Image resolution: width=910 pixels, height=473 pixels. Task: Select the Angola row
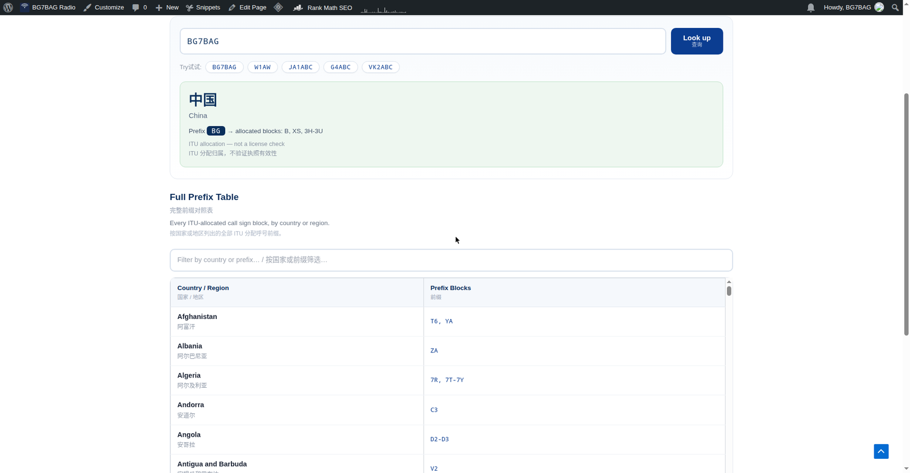[x=448, y=439]
